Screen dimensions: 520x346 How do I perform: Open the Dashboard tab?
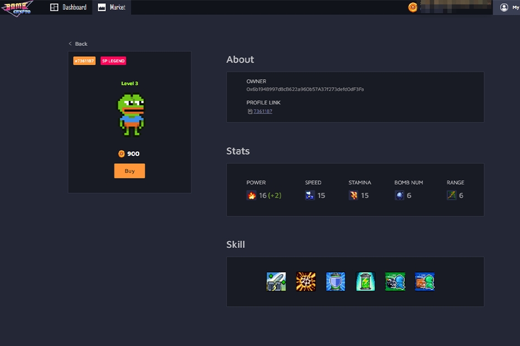click(68, 7)
